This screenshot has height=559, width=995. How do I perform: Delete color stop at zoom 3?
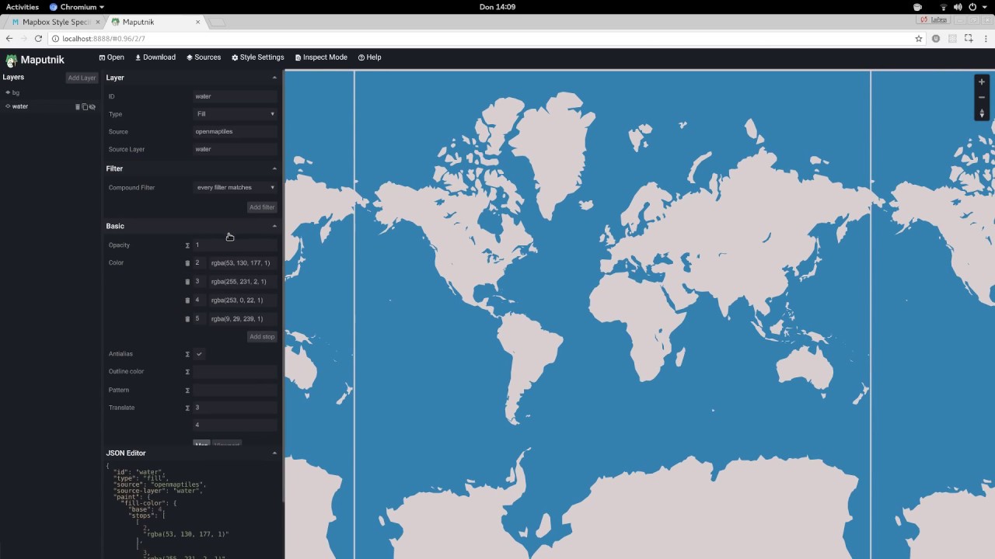pyautogui.click(x=187, y=282)
